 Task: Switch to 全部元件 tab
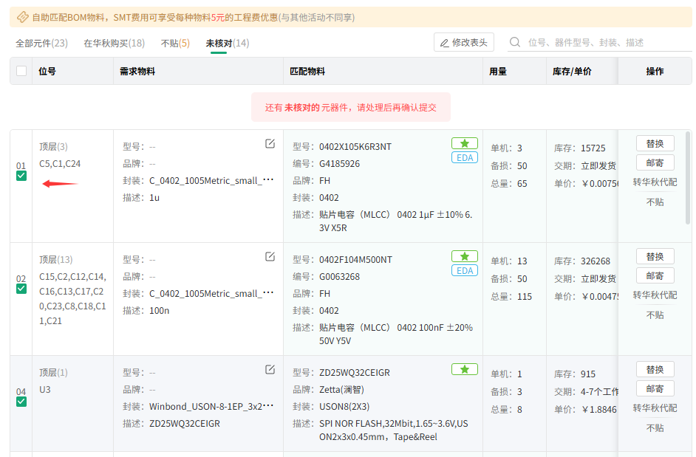click(41, 44)
